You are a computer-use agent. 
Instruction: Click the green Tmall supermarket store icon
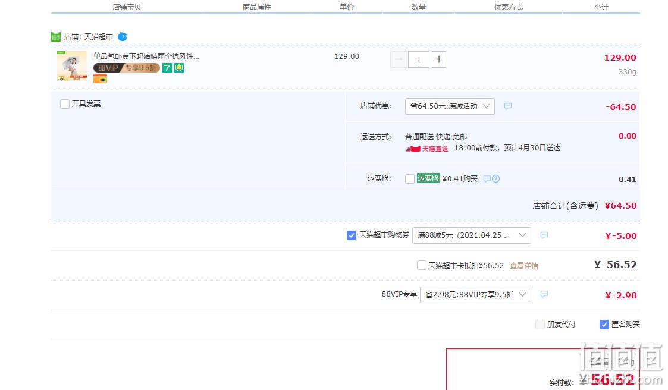coord(56,37)
